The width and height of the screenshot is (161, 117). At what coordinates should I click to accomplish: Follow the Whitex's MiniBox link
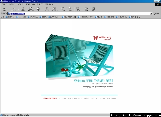point(75,98)
